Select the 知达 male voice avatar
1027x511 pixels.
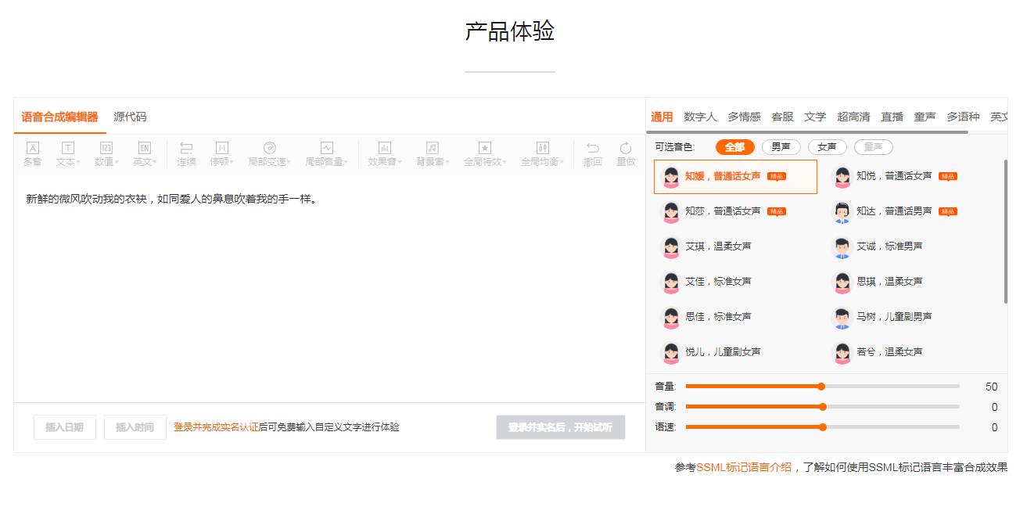tap(842, 212)
